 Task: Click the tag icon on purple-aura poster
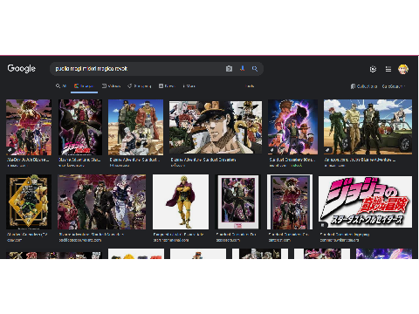pyautogui.click(x=271, y=150)
